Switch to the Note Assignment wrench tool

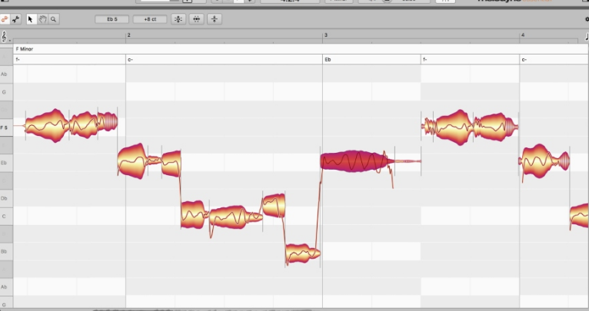pyautogui.click(x=16, y=19)
